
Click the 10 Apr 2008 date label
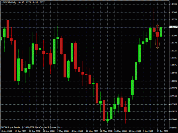[x=6, y=131]
